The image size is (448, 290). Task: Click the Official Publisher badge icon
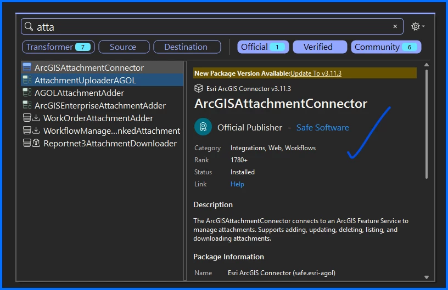point(203,127)
